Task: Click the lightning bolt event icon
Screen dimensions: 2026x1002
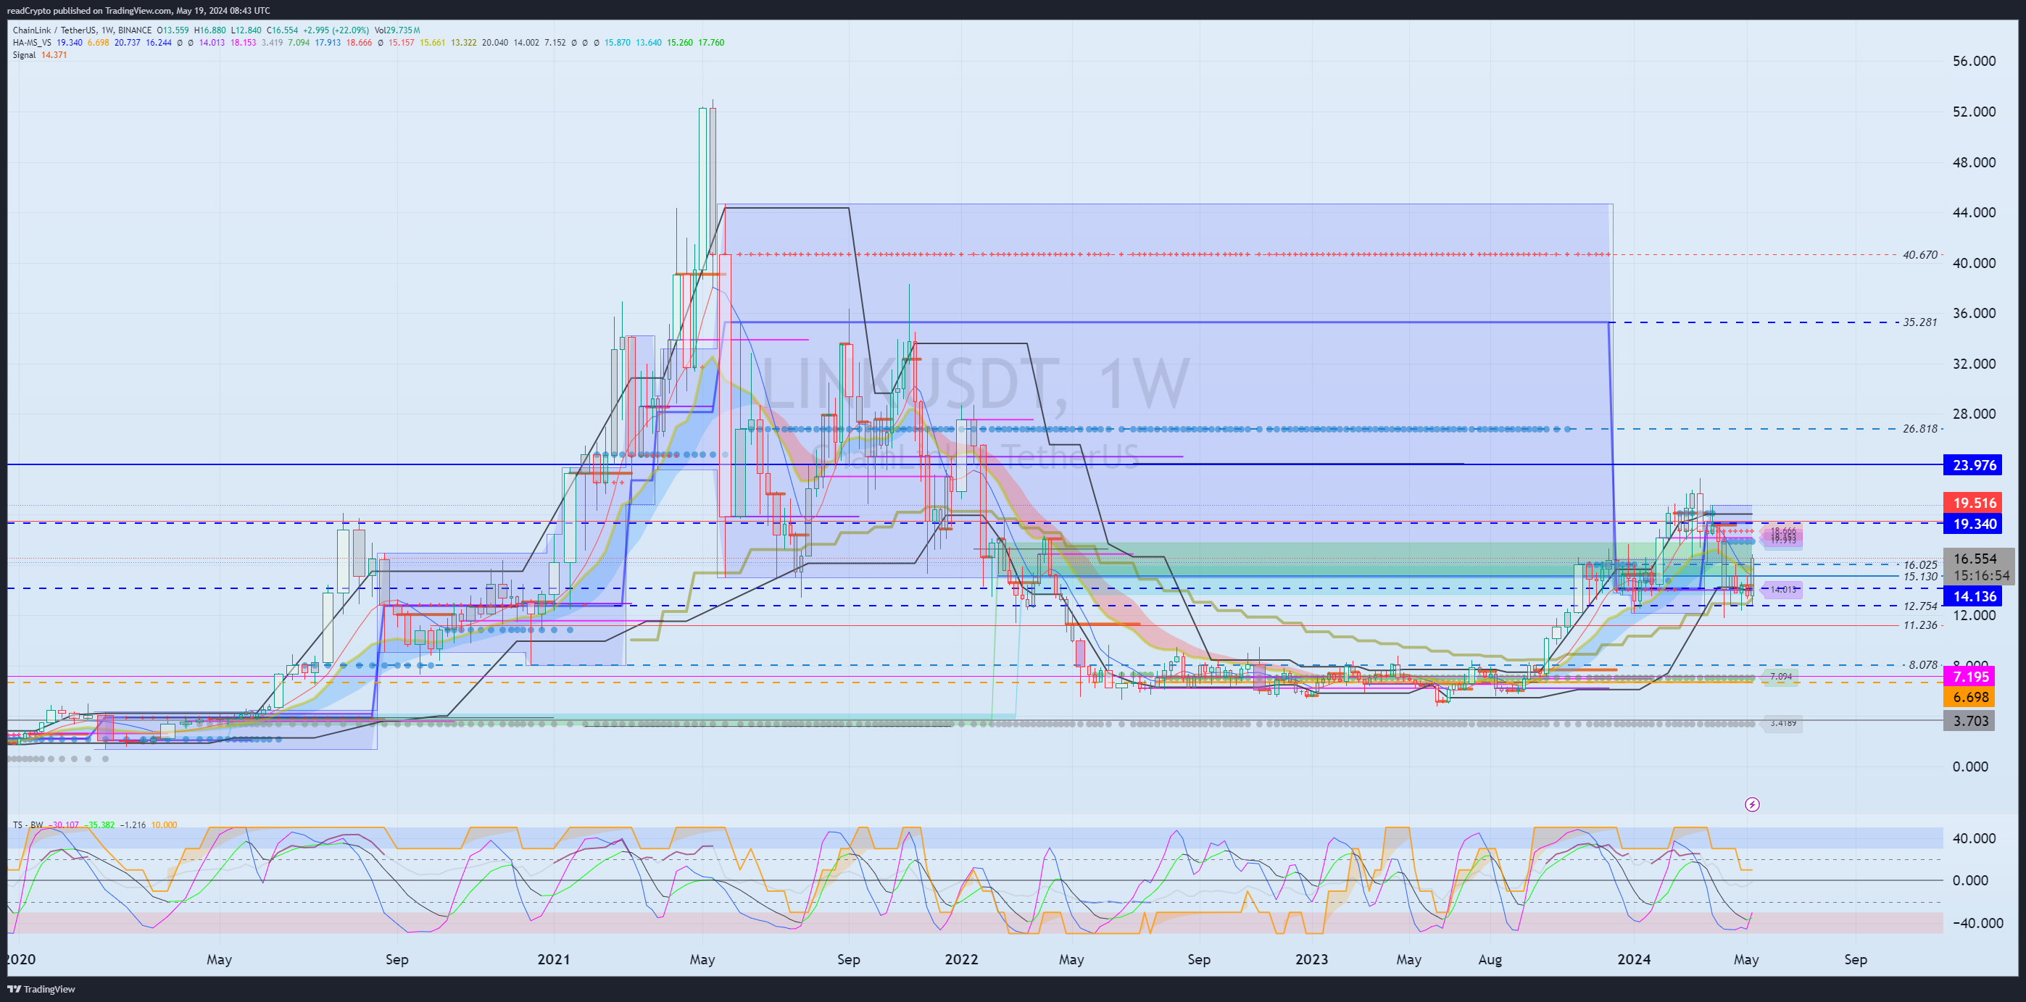Action: click(x=1751, y=804)
